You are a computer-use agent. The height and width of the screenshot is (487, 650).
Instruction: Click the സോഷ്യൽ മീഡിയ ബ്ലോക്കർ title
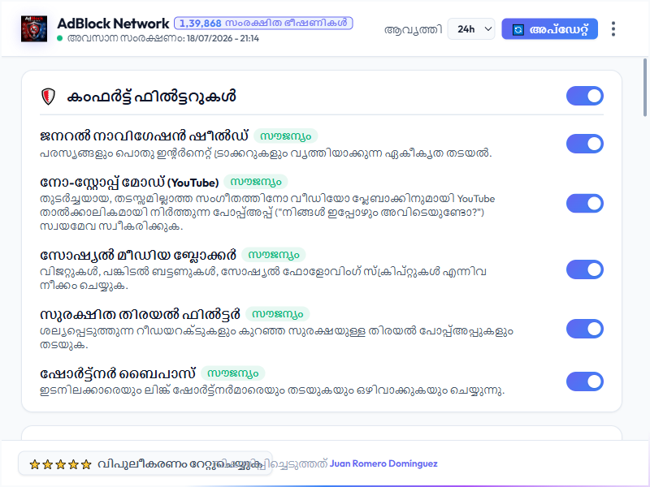tap(138, 255)
